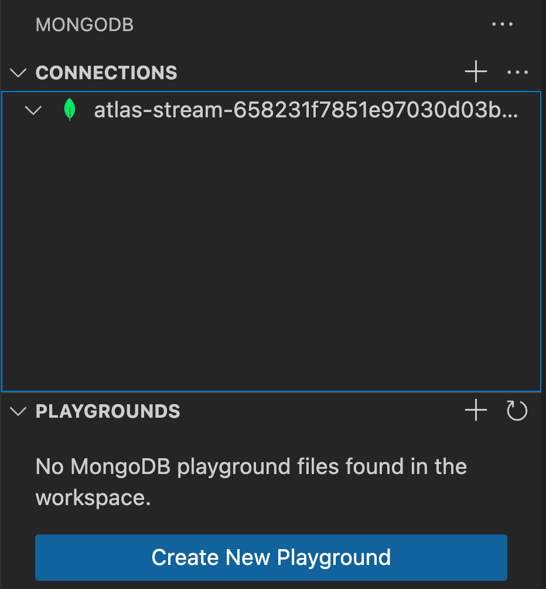Collapse the atlas-stream connection tree node
Screen dimensions: 546x589
pyautogui.click(x=35, y=110)
